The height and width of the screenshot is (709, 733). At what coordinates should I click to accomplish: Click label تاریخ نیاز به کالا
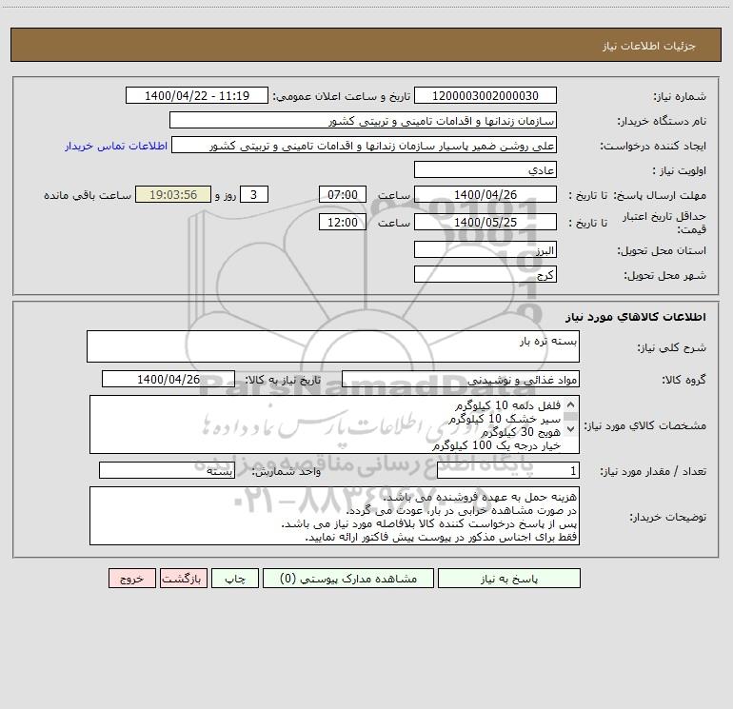click(x=283, y=380)
